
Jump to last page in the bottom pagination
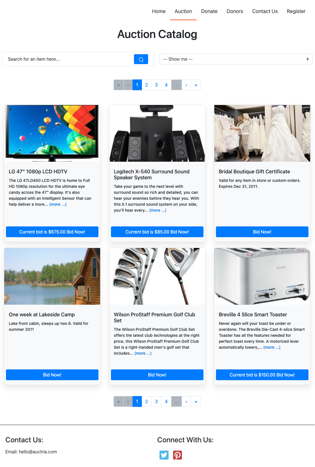pos(196,401)
